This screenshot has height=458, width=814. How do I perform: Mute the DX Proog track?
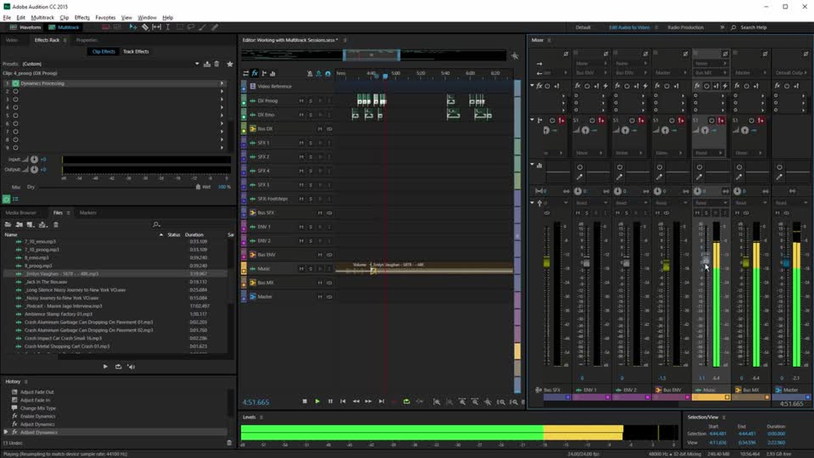(301, 101)
